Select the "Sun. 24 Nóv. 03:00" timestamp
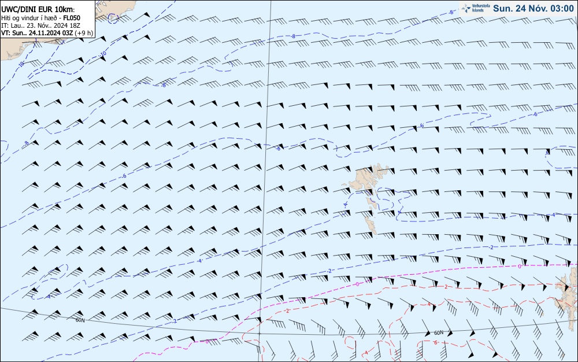Screen dimensions: 578x362 pos(533,9)
